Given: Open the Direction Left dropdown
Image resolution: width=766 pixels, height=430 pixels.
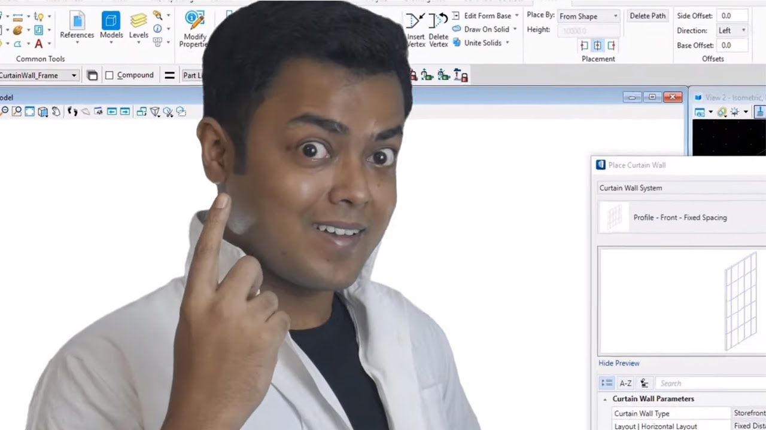Looking at the screenshot, I should (732, 30).
